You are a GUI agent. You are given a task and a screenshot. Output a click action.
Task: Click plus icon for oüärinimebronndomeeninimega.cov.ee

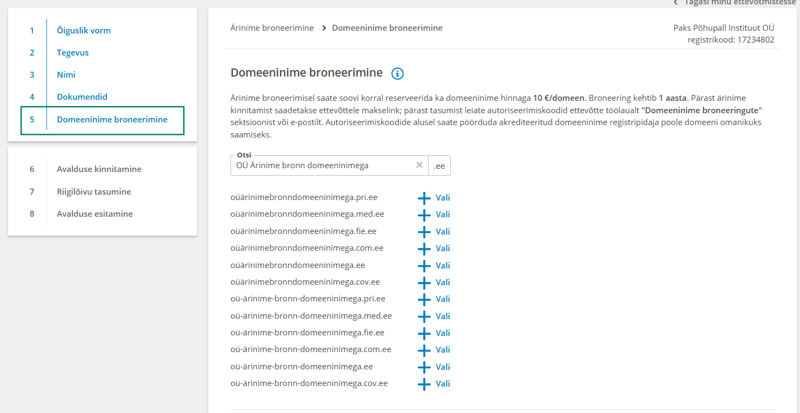point(424,283)
